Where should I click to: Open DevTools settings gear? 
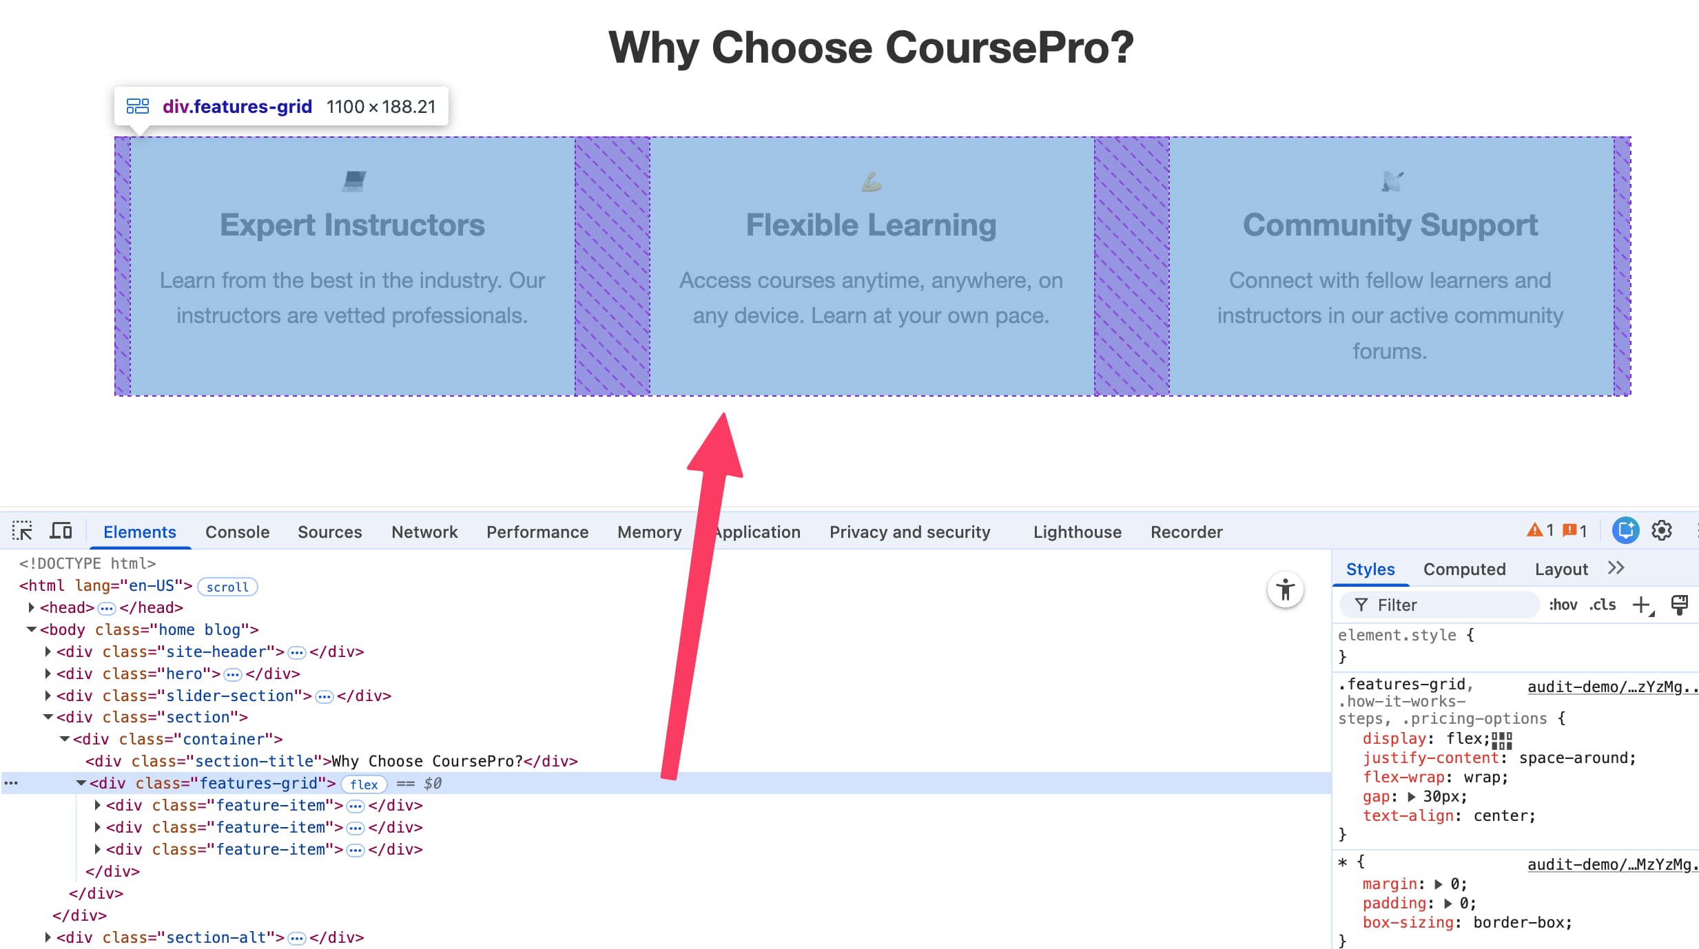1662,530
